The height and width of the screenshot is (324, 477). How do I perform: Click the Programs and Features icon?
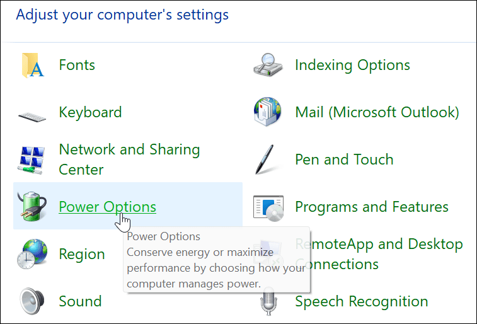pos(269,207)
